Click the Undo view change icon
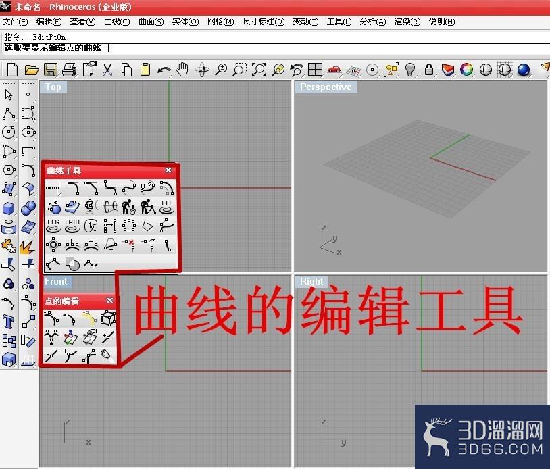 (297, 70)
